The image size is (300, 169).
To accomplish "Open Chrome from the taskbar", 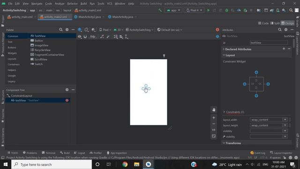I will pyautogui.click(x=125, y=164).
